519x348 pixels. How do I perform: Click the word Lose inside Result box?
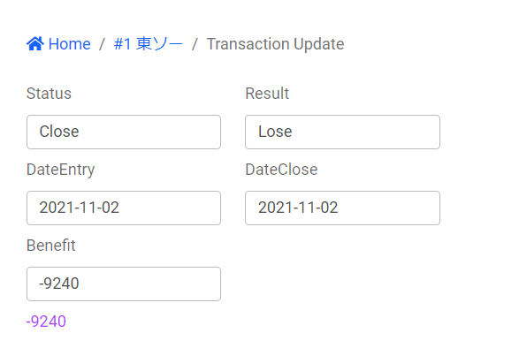[x=275, y=132]
